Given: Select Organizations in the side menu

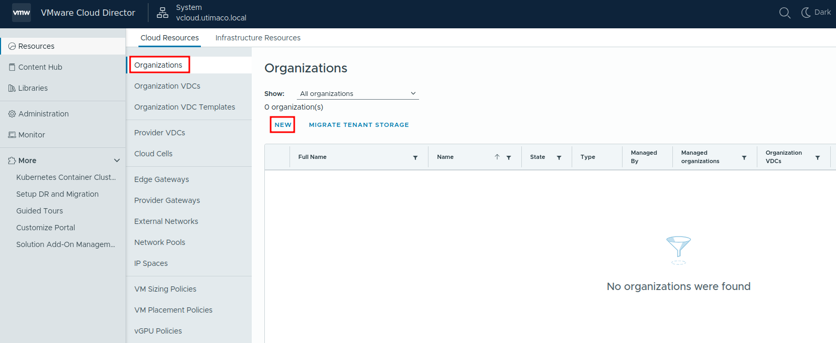Looking at the screenshot, I should pyautogui.click(x=158, y=65).
